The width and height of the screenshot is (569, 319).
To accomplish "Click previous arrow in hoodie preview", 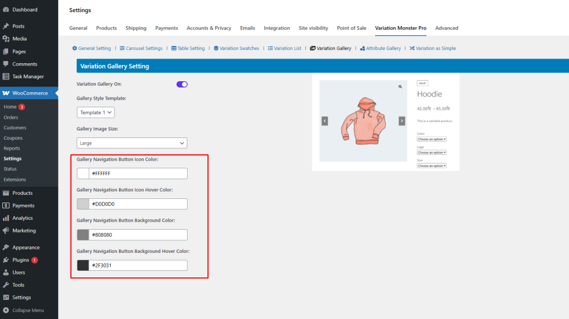I will click(x=325, y=121).
